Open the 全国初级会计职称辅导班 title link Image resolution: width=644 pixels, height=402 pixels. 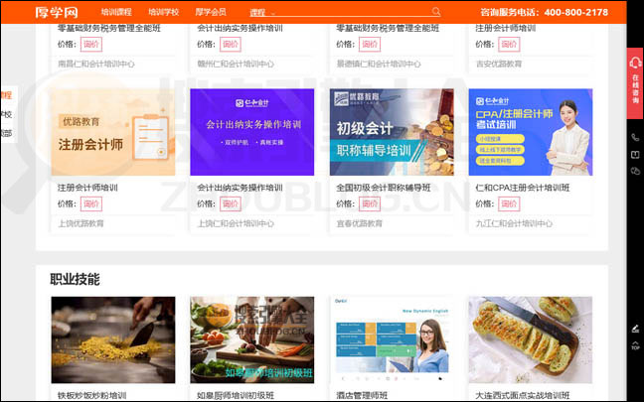pos(384,188)
